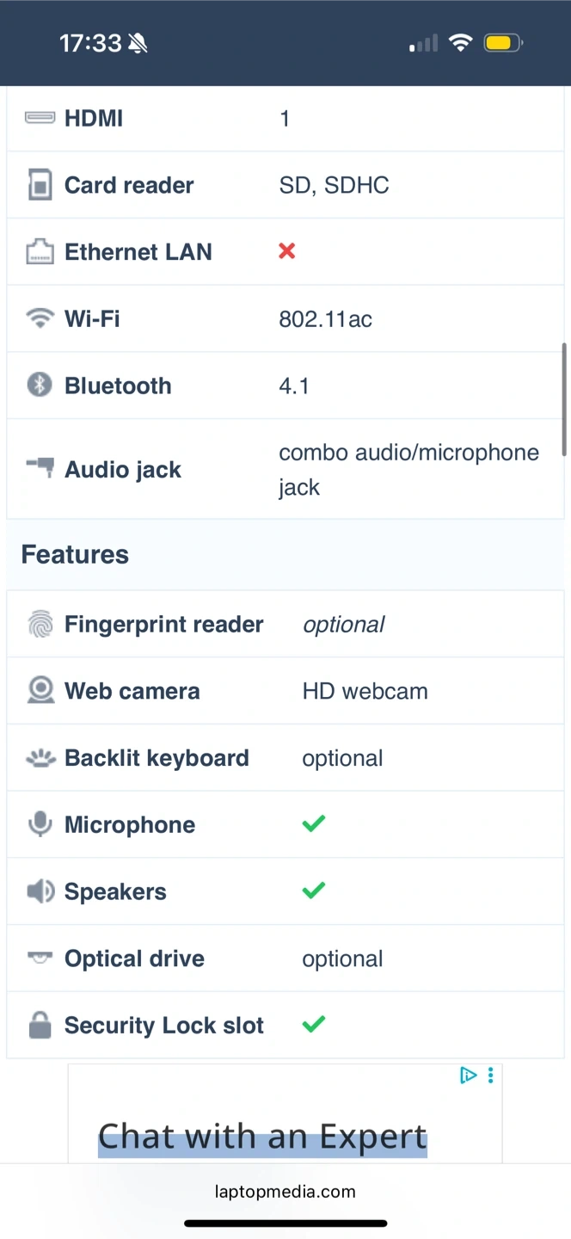This screenshot has width=571, height=1239.
Task: Tap the "Chat with an Expert" ad link
Action: pos(262,1137)
